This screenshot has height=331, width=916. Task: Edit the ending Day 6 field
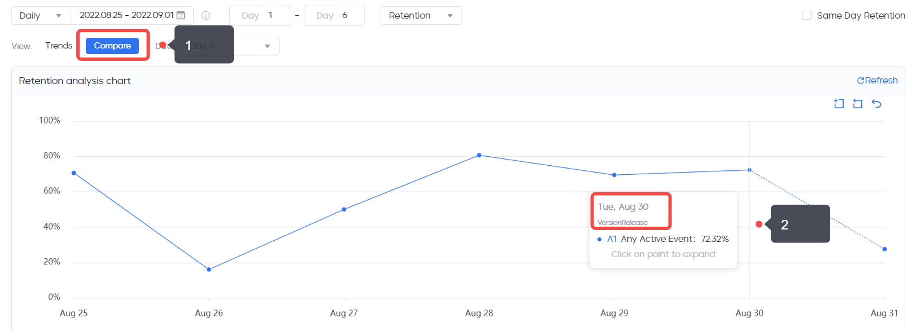coord(334,16)
